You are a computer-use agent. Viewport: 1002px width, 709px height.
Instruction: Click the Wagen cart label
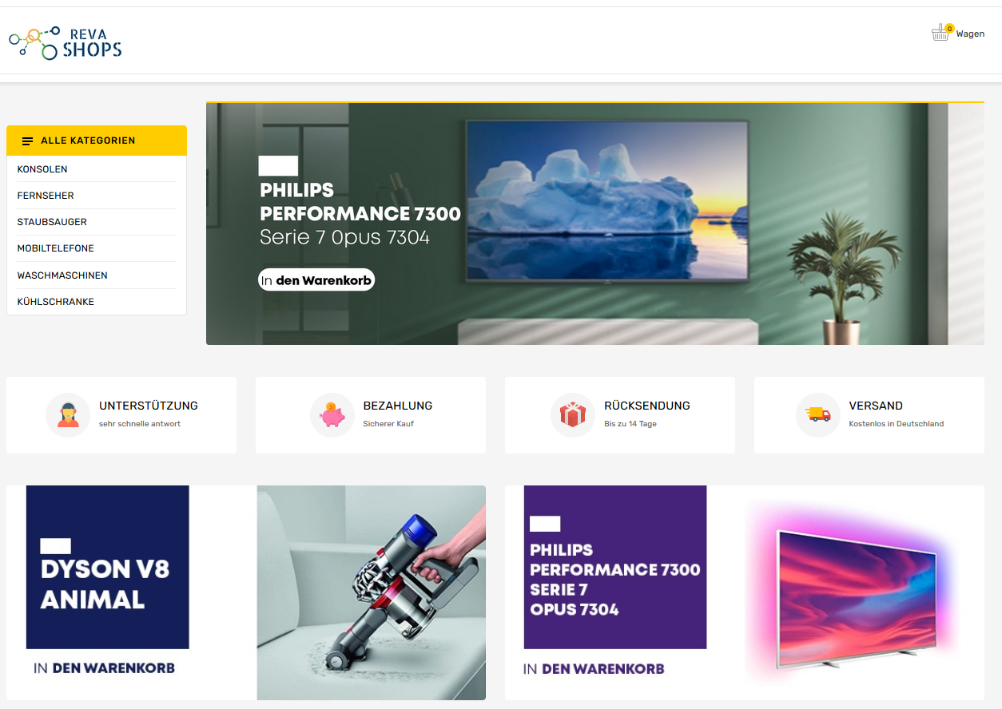click(970, 34)
